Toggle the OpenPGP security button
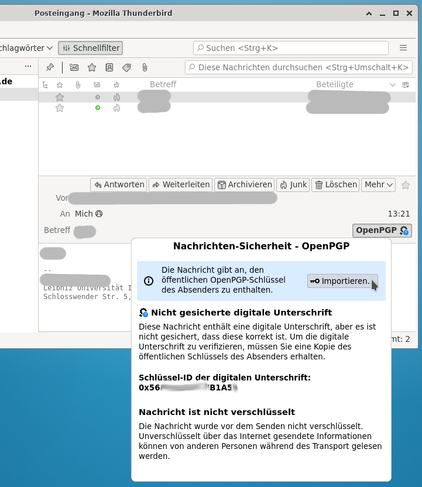The image size is (422, 487). [x=382, y=231]
